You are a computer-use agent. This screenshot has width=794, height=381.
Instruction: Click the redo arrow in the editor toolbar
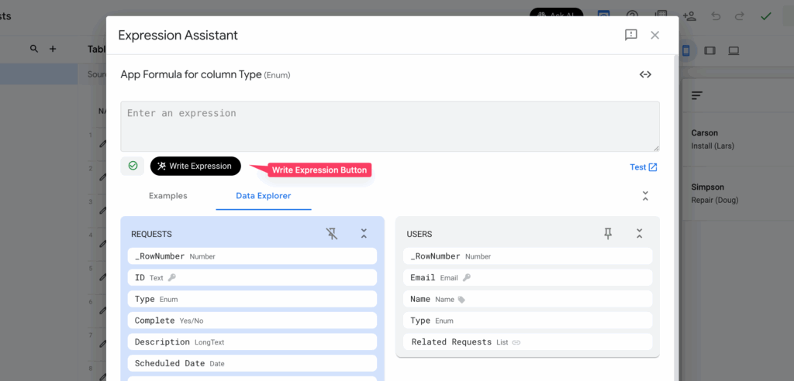(x=740, y=15)
